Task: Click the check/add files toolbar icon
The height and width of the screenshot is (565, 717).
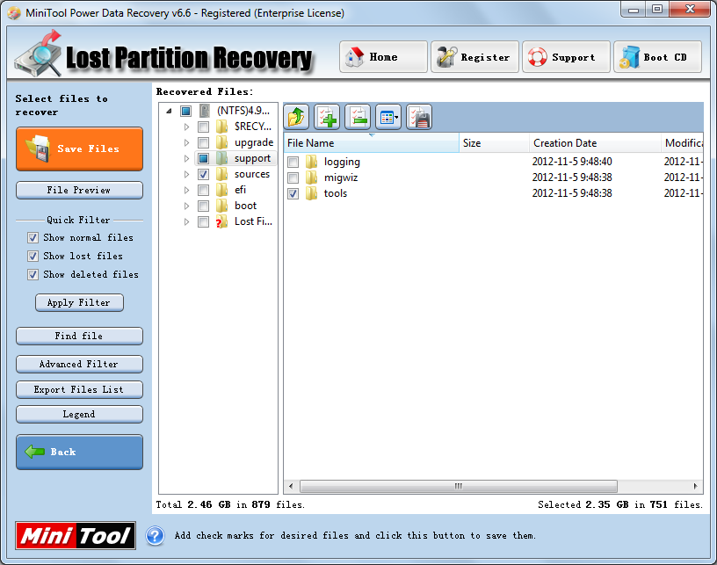Action: 327,117
